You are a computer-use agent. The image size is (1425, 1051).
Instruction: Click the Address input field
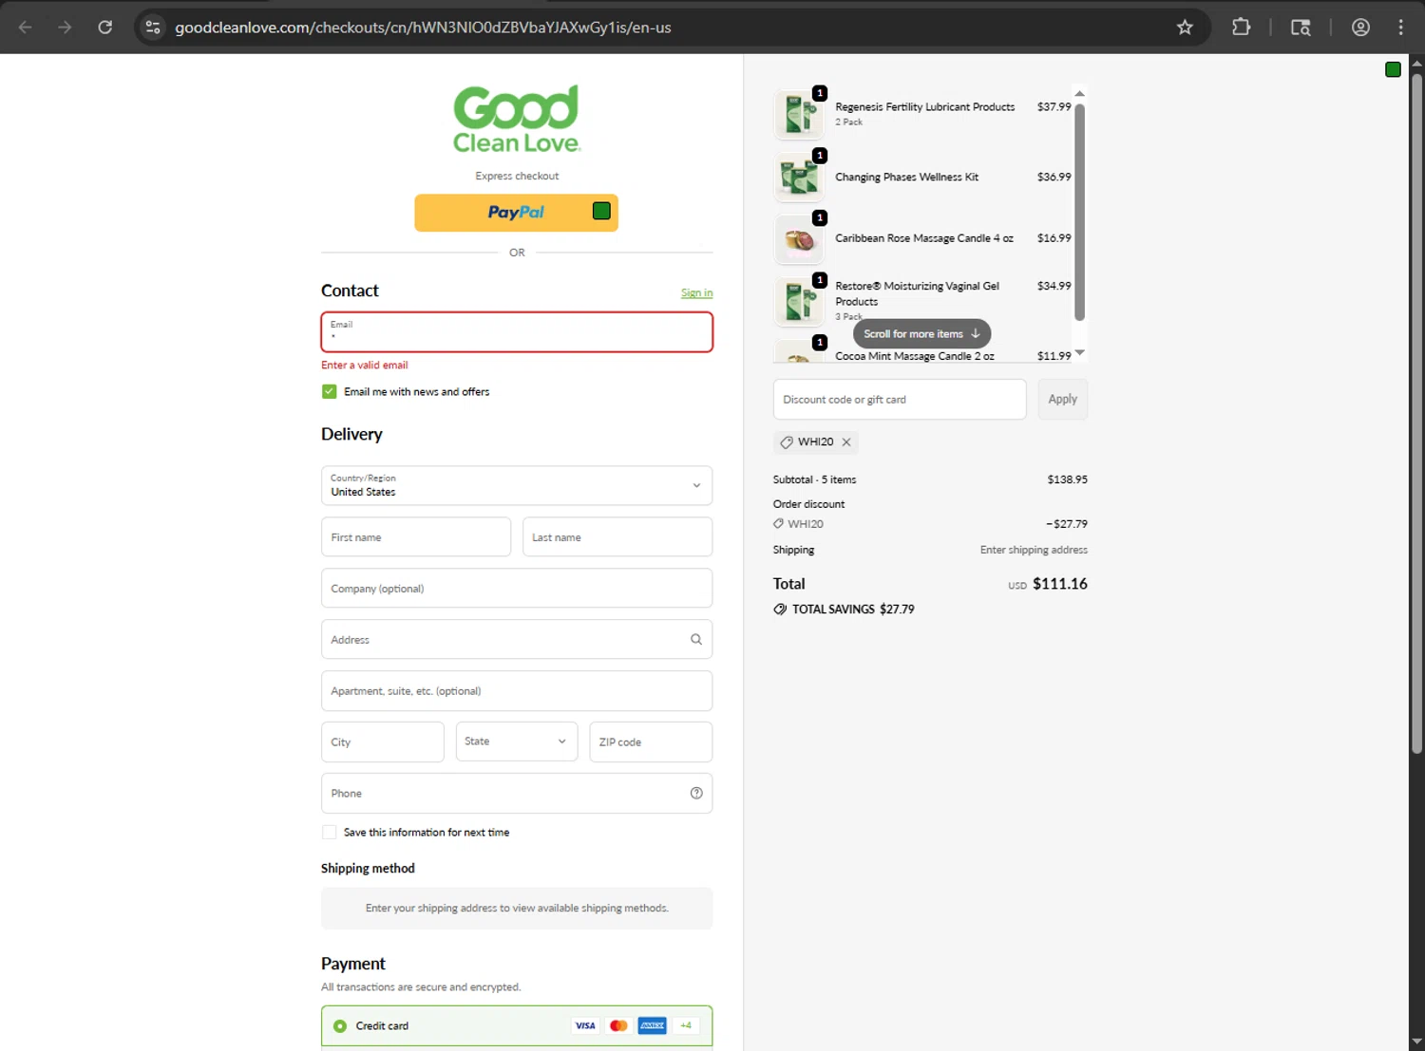[x=517, y=639]
